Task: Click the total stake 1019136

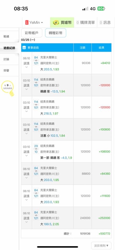Action: (85, 234)
